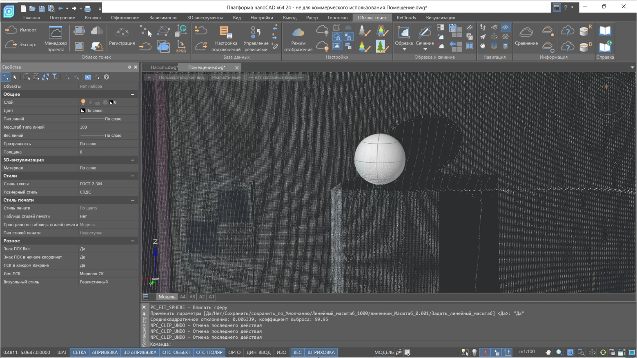Viewport: 637px width, 358px height.
Task: Click the Регистрация point cloud icon
Action: 122,33
